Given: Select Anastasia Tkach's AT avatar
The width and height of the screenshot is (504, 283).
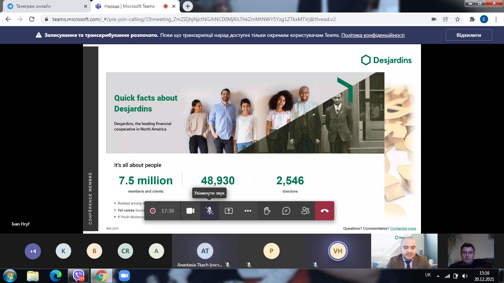Looking at the screenshot, I should (x=205, y=251).
